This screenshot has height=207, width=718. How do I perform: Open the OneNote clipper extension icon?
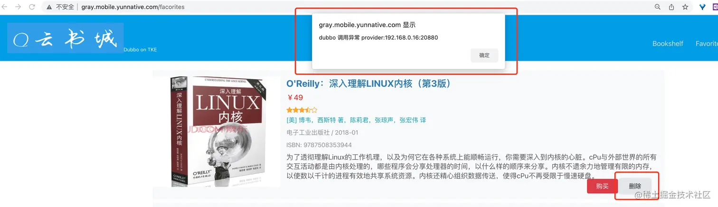click(x=715, y=7)
